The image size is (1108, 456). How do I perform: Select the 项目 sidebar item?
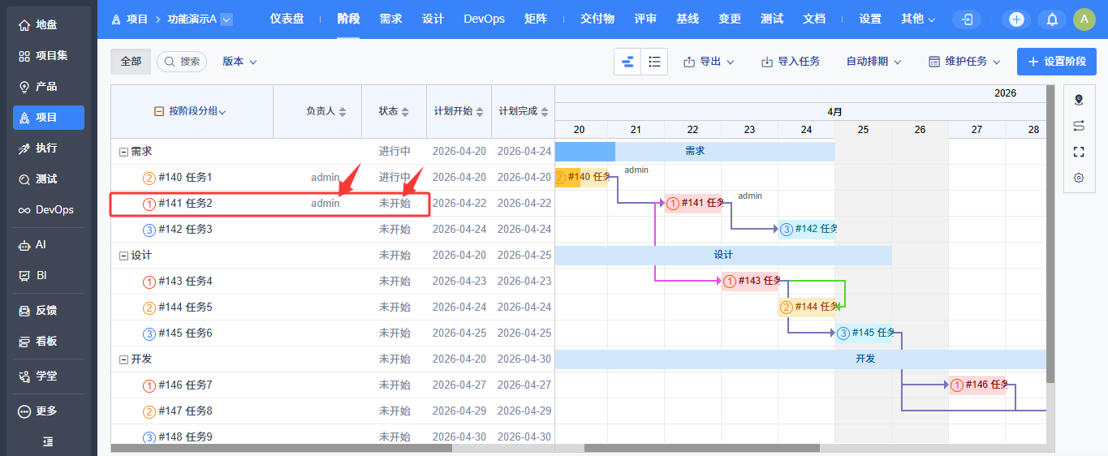tap(49, 118)
